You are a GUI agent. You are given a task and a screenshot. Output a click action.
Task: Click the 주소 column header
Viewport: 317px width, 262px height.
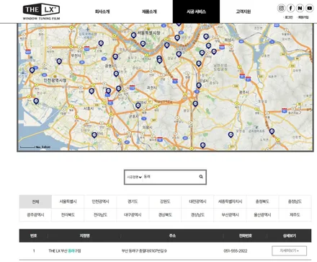click(x=172, y=236)
